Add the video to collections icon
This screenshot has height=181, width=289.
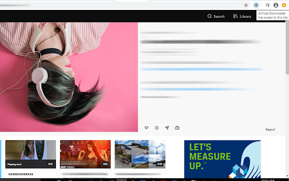tap(177, 128)
